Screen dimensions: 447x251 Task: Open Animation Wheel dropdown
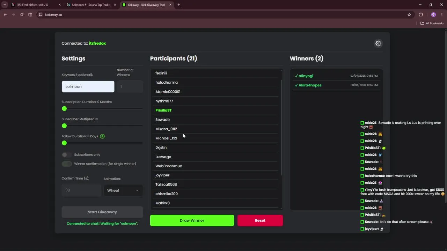[123, 190]
